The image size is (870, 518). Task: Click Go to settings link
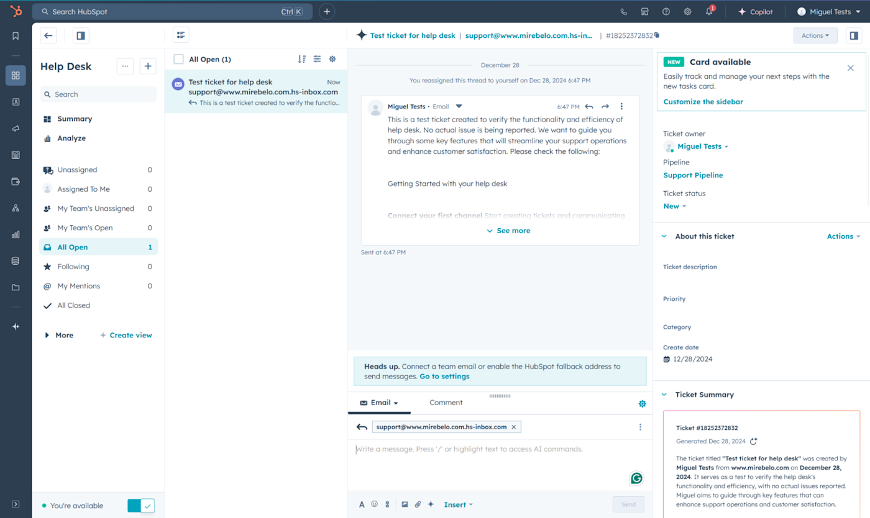pos(444,377)
